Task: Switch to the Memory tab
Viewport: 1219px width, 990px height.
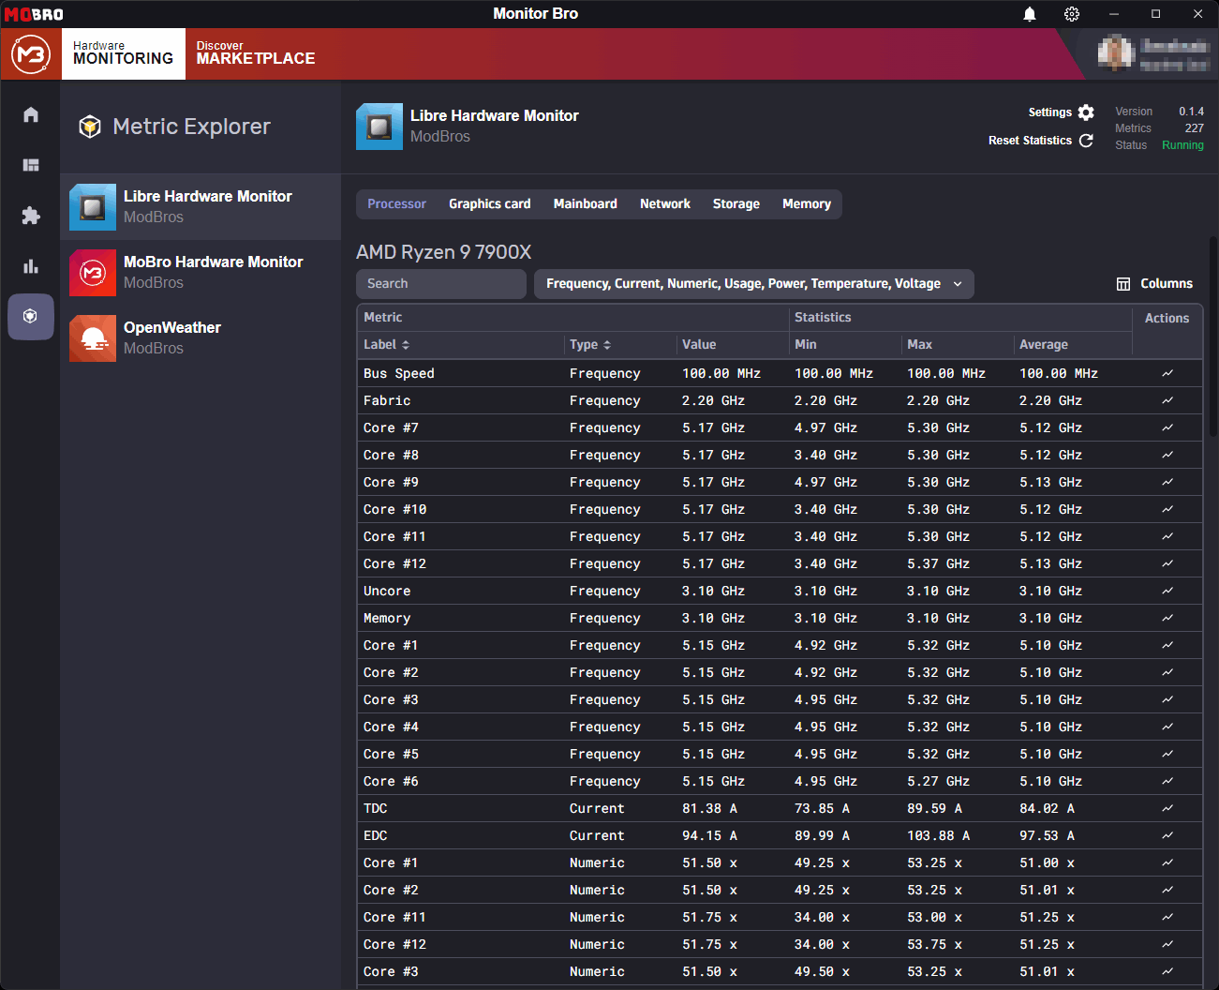Action: tap(807, 204)
